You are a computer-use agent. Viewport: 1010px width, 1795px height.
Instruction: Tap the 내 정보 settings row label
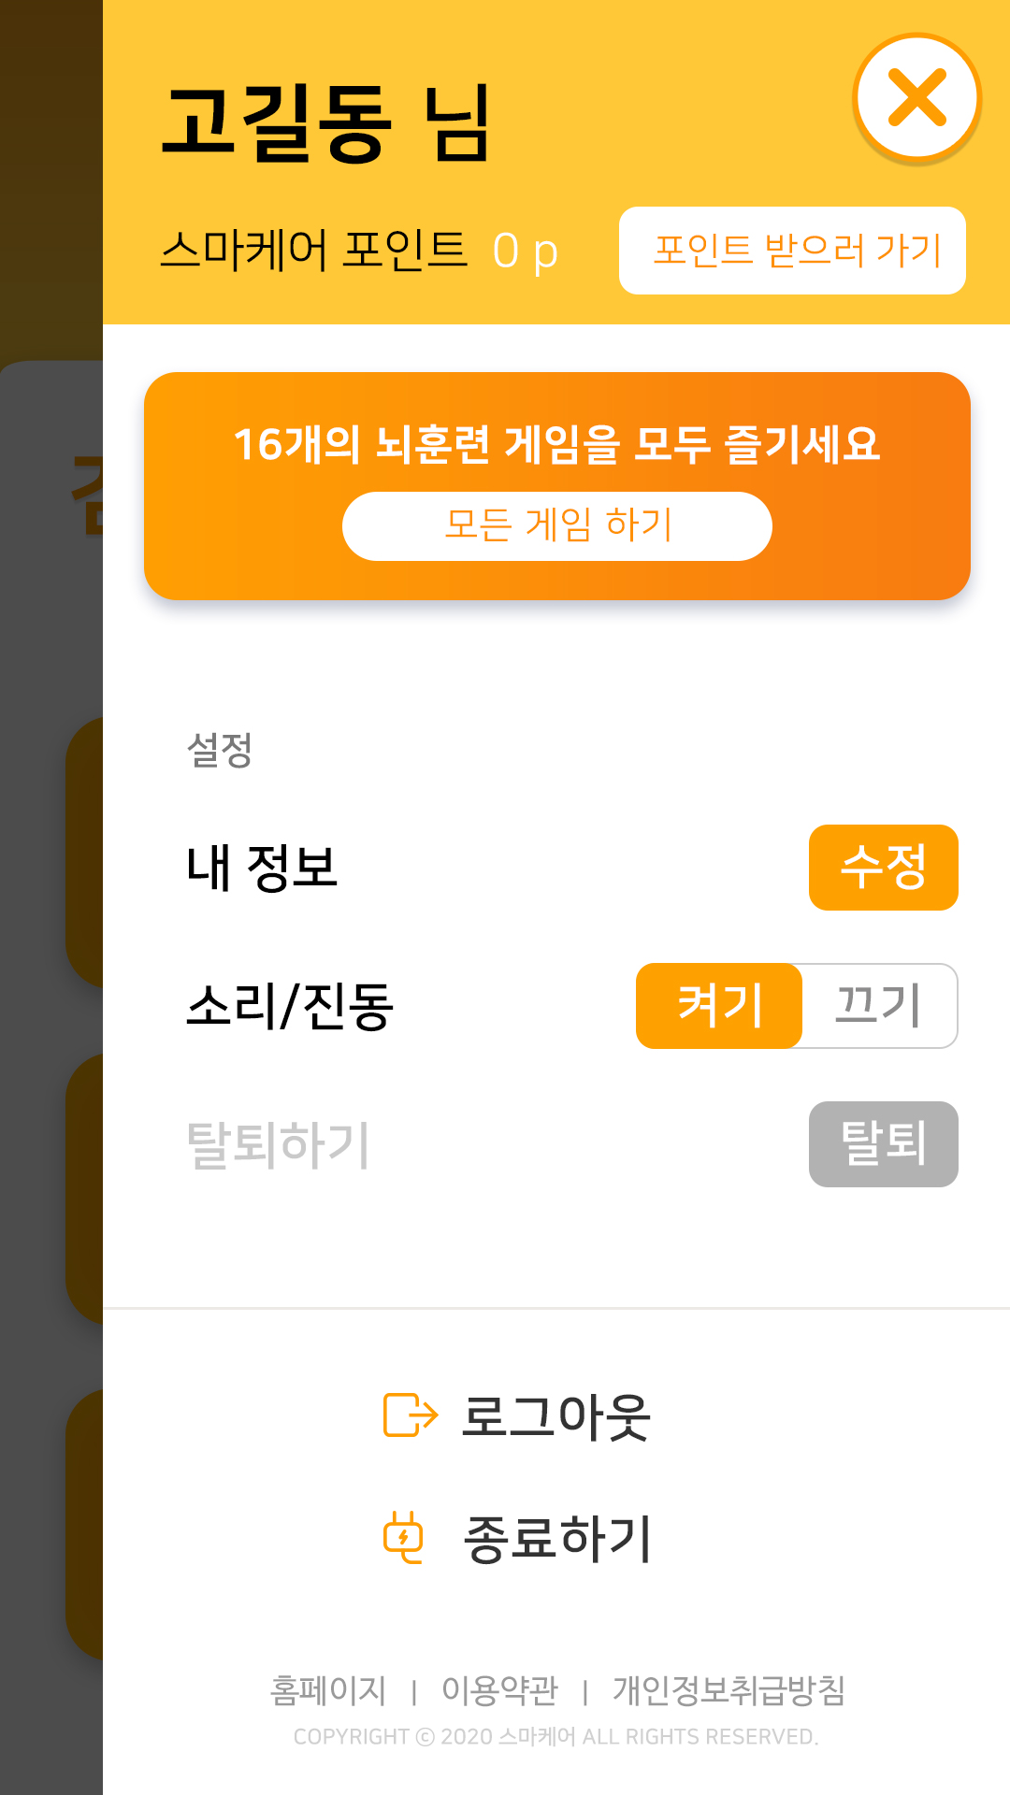click(262, 868)
